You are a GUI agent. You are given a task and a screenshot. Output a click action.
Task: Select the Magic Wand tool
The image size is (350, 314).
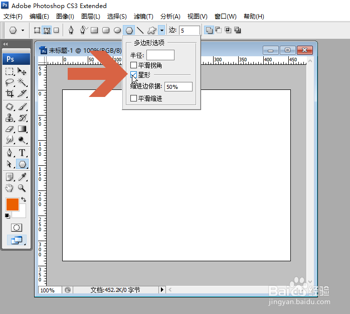[x=22, y=82]
